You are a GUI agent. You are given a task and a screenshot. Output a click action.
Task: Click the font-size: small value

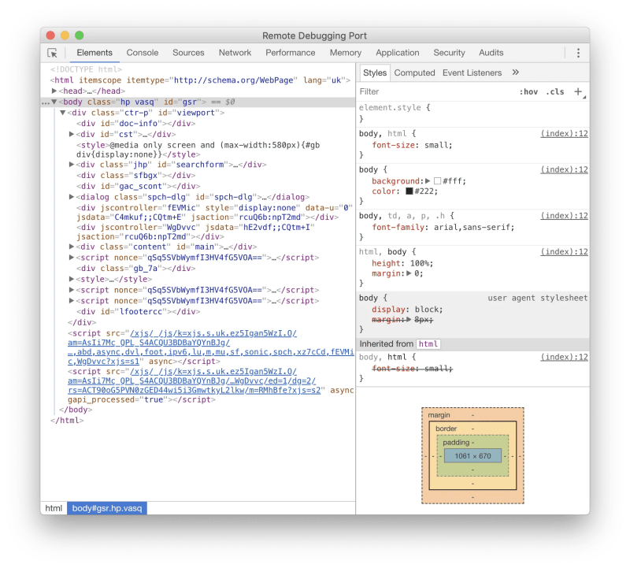(x=438, y=145)
